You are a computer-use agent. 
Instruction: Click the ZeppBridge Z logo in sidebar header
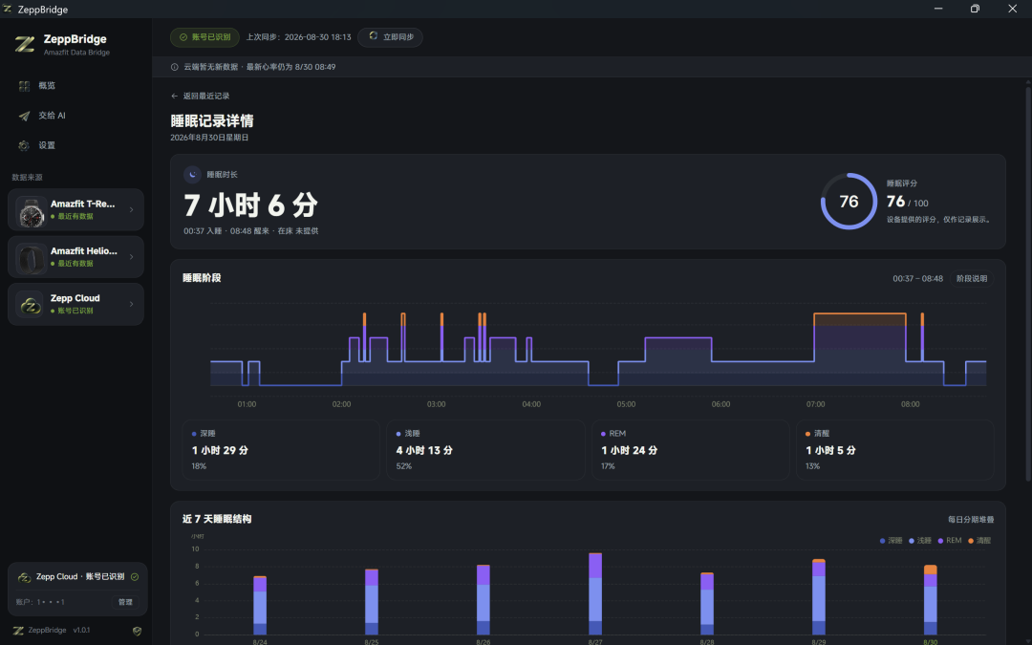[25, 44]
